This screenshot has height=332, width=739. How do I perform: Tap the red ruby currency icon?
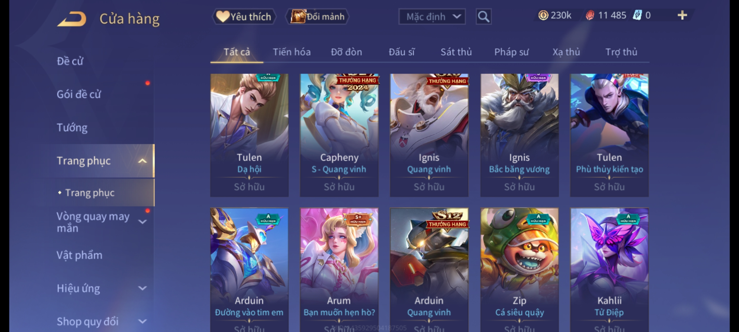point(590,15)
